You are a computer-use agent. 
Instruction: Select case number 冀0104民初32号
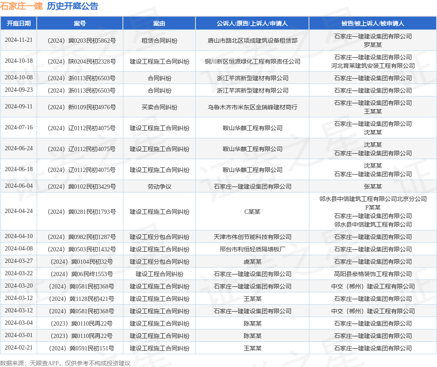tap(82, 262)
